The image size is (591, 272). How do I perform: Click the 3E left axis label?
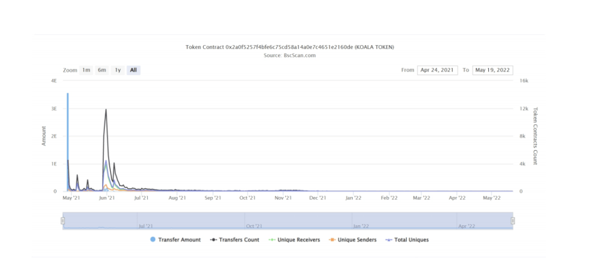coord(54,108)
